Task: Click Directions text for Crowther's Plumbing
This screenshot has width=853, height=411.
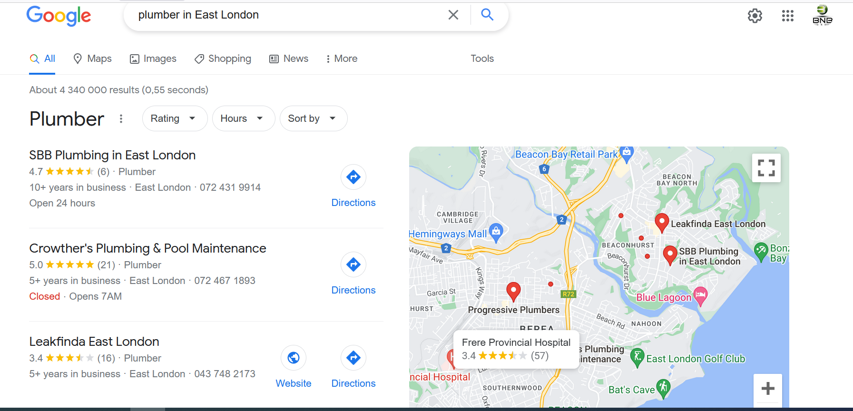Action: (353, 290)
